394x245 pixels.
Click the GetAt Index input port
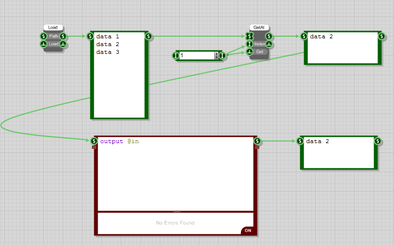pyautogui.click(x=250, y=44)
